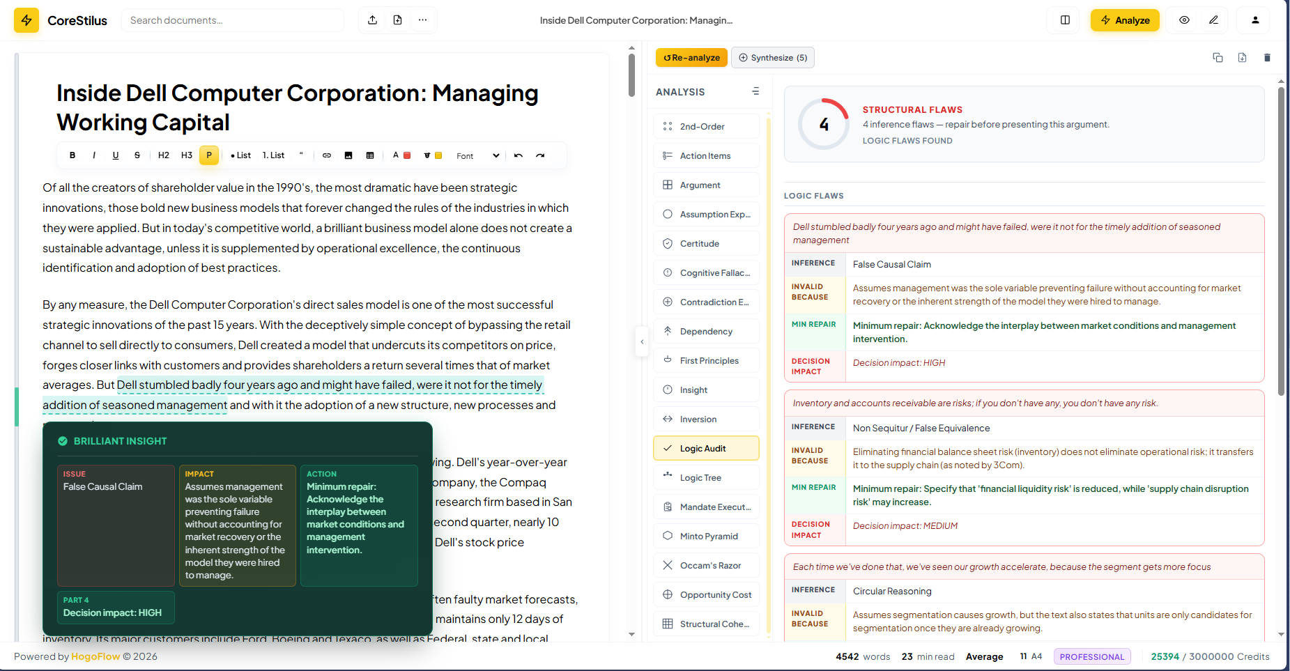Select the red text color swatch
This screenshot has width=1290, height=671.
(x=406, y=155)
